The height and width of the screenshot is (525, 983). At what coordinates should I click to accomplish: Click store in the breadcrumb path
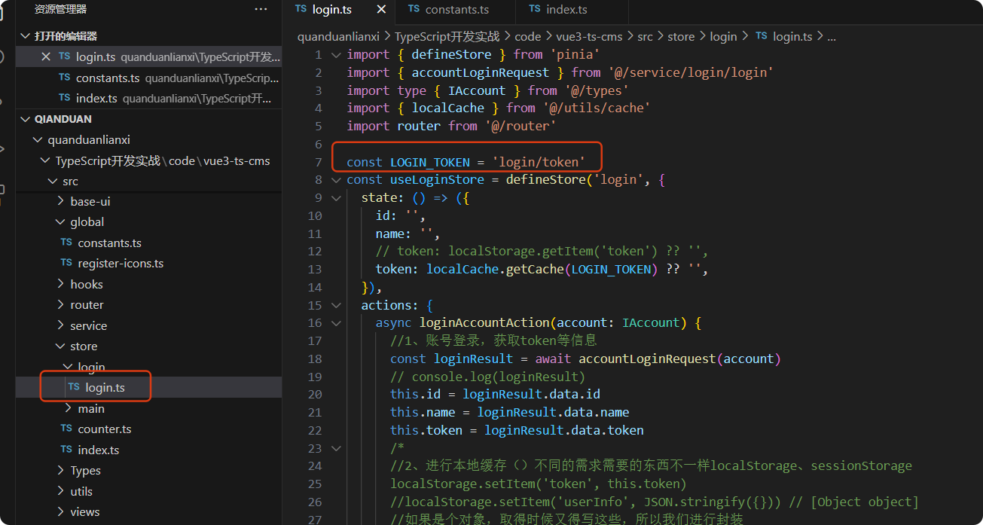point(681,36)
